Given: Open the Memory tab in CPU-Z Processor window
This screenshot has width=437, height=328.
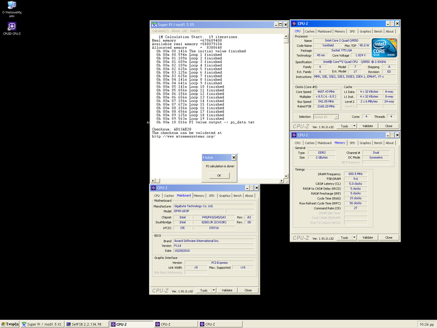Looking at the screenshot, I should [x=340, y=31].
